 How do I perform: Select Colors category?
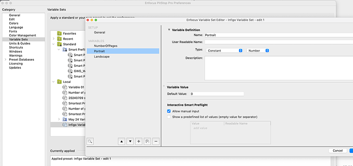coord(14,23)
